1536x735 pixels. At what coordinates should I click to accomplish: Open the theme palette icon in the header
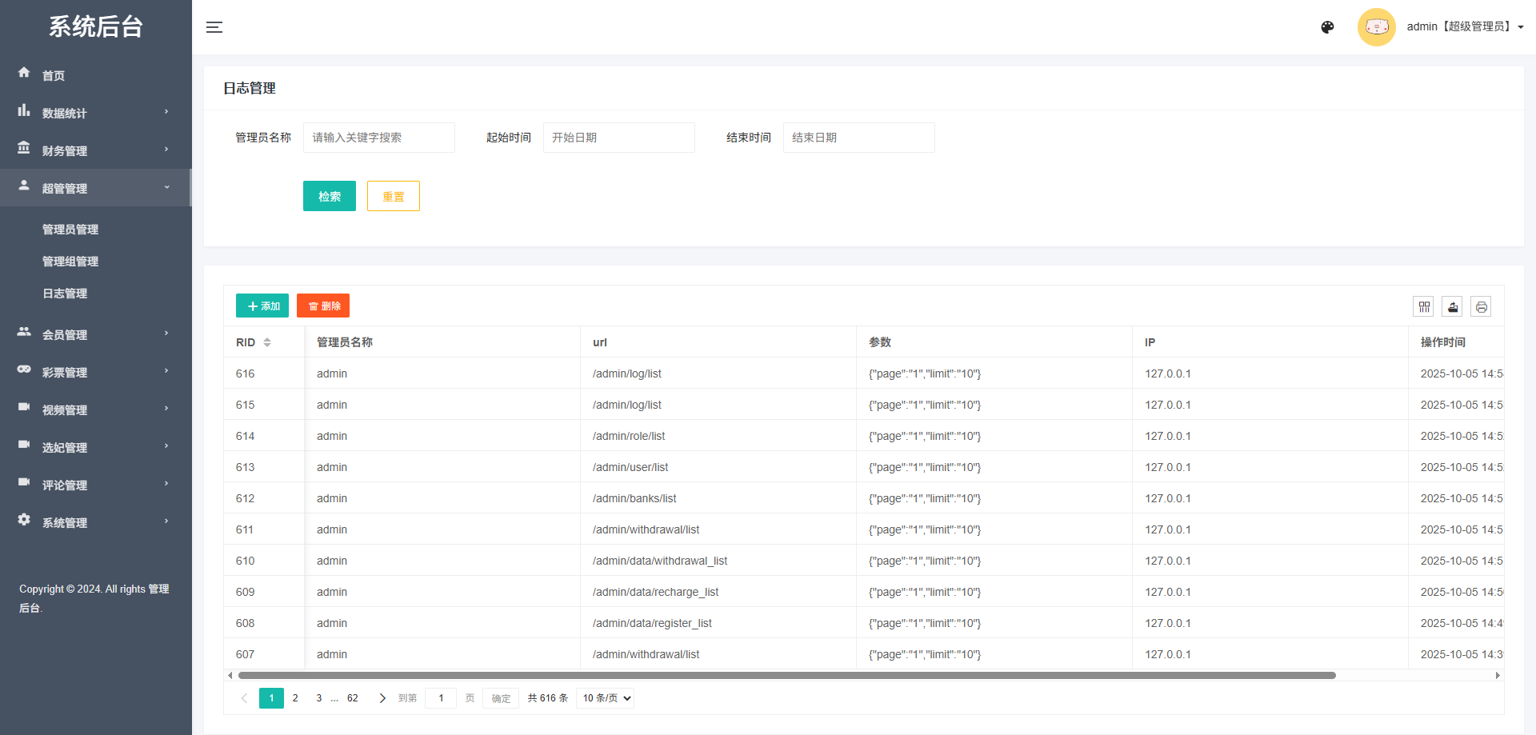1327,26
